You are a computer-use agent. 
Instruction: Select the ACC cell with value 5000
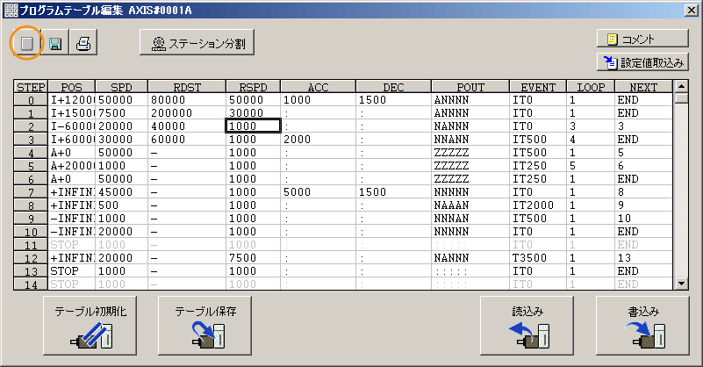pos(318,191)
